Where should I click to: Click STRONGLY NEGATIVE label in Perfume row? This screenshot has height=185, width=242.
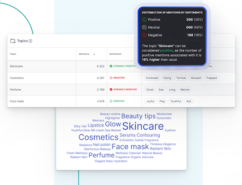(x=125, y=89)
